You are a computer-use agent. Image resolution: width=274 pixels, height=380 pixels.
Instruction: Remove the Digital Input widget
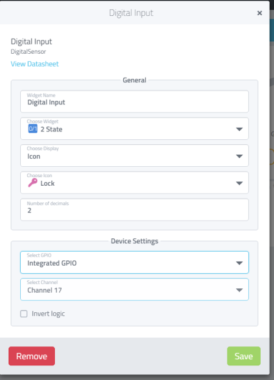coord(32,356)
